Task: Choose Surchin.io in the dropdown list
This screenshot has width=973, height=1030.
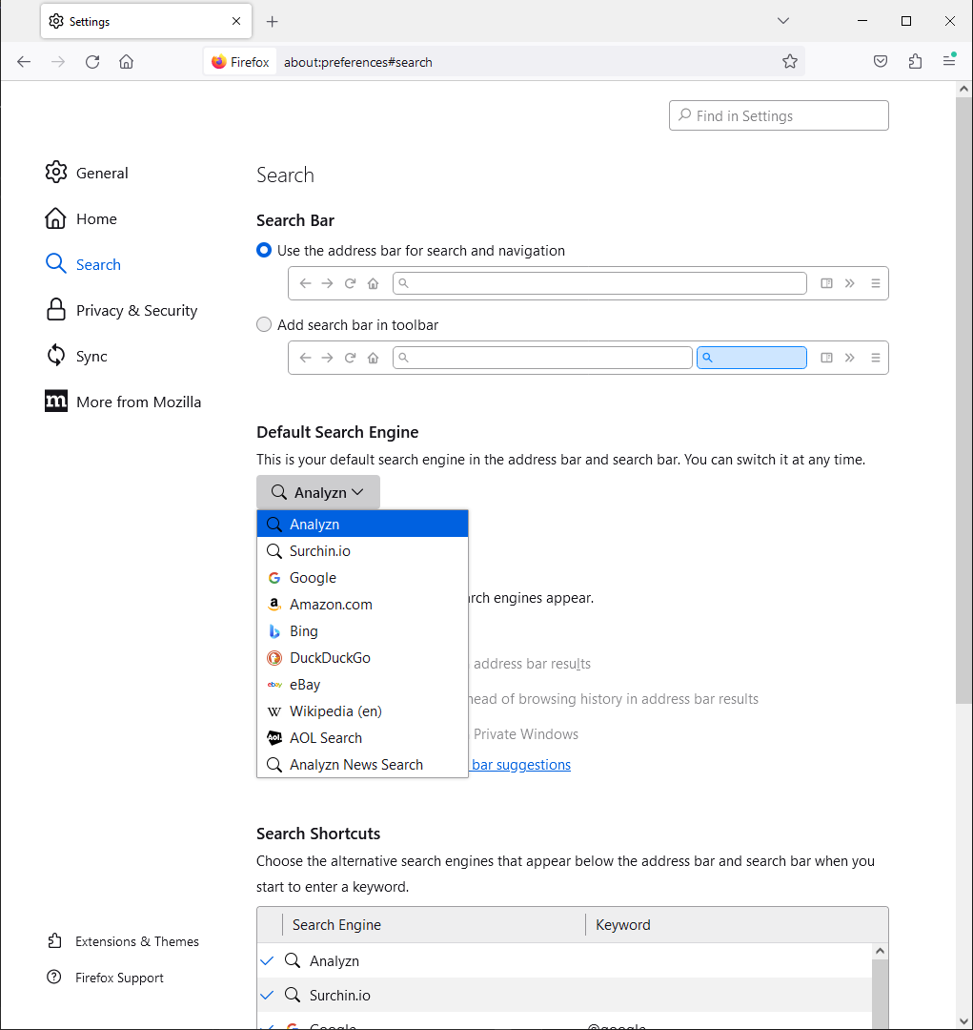Action: [362, 551]
